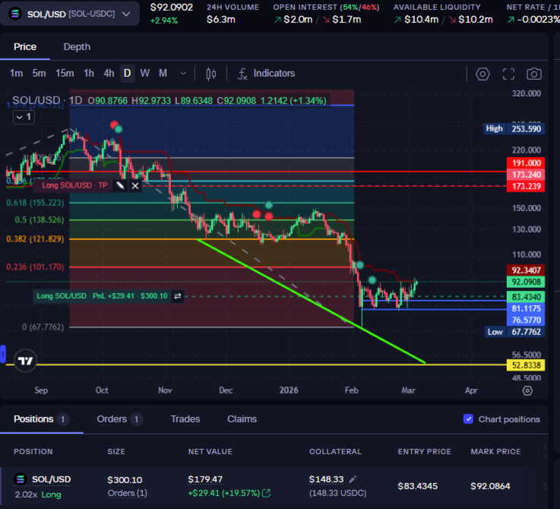
Task: Click the Solana coin icon in the header
Action: tap(15, 14)
